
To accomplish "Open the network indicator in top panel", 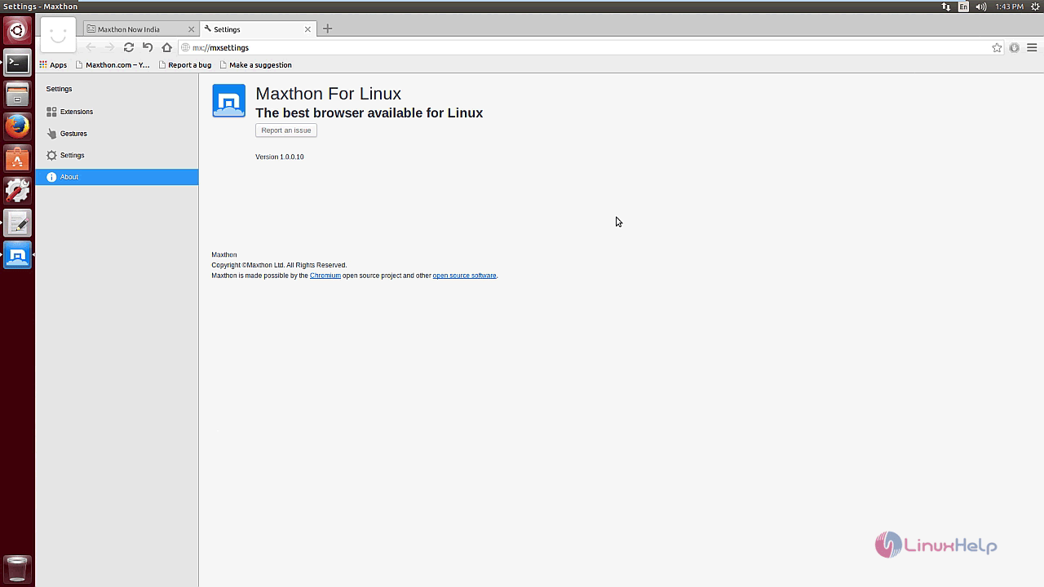I will point(946,7).
